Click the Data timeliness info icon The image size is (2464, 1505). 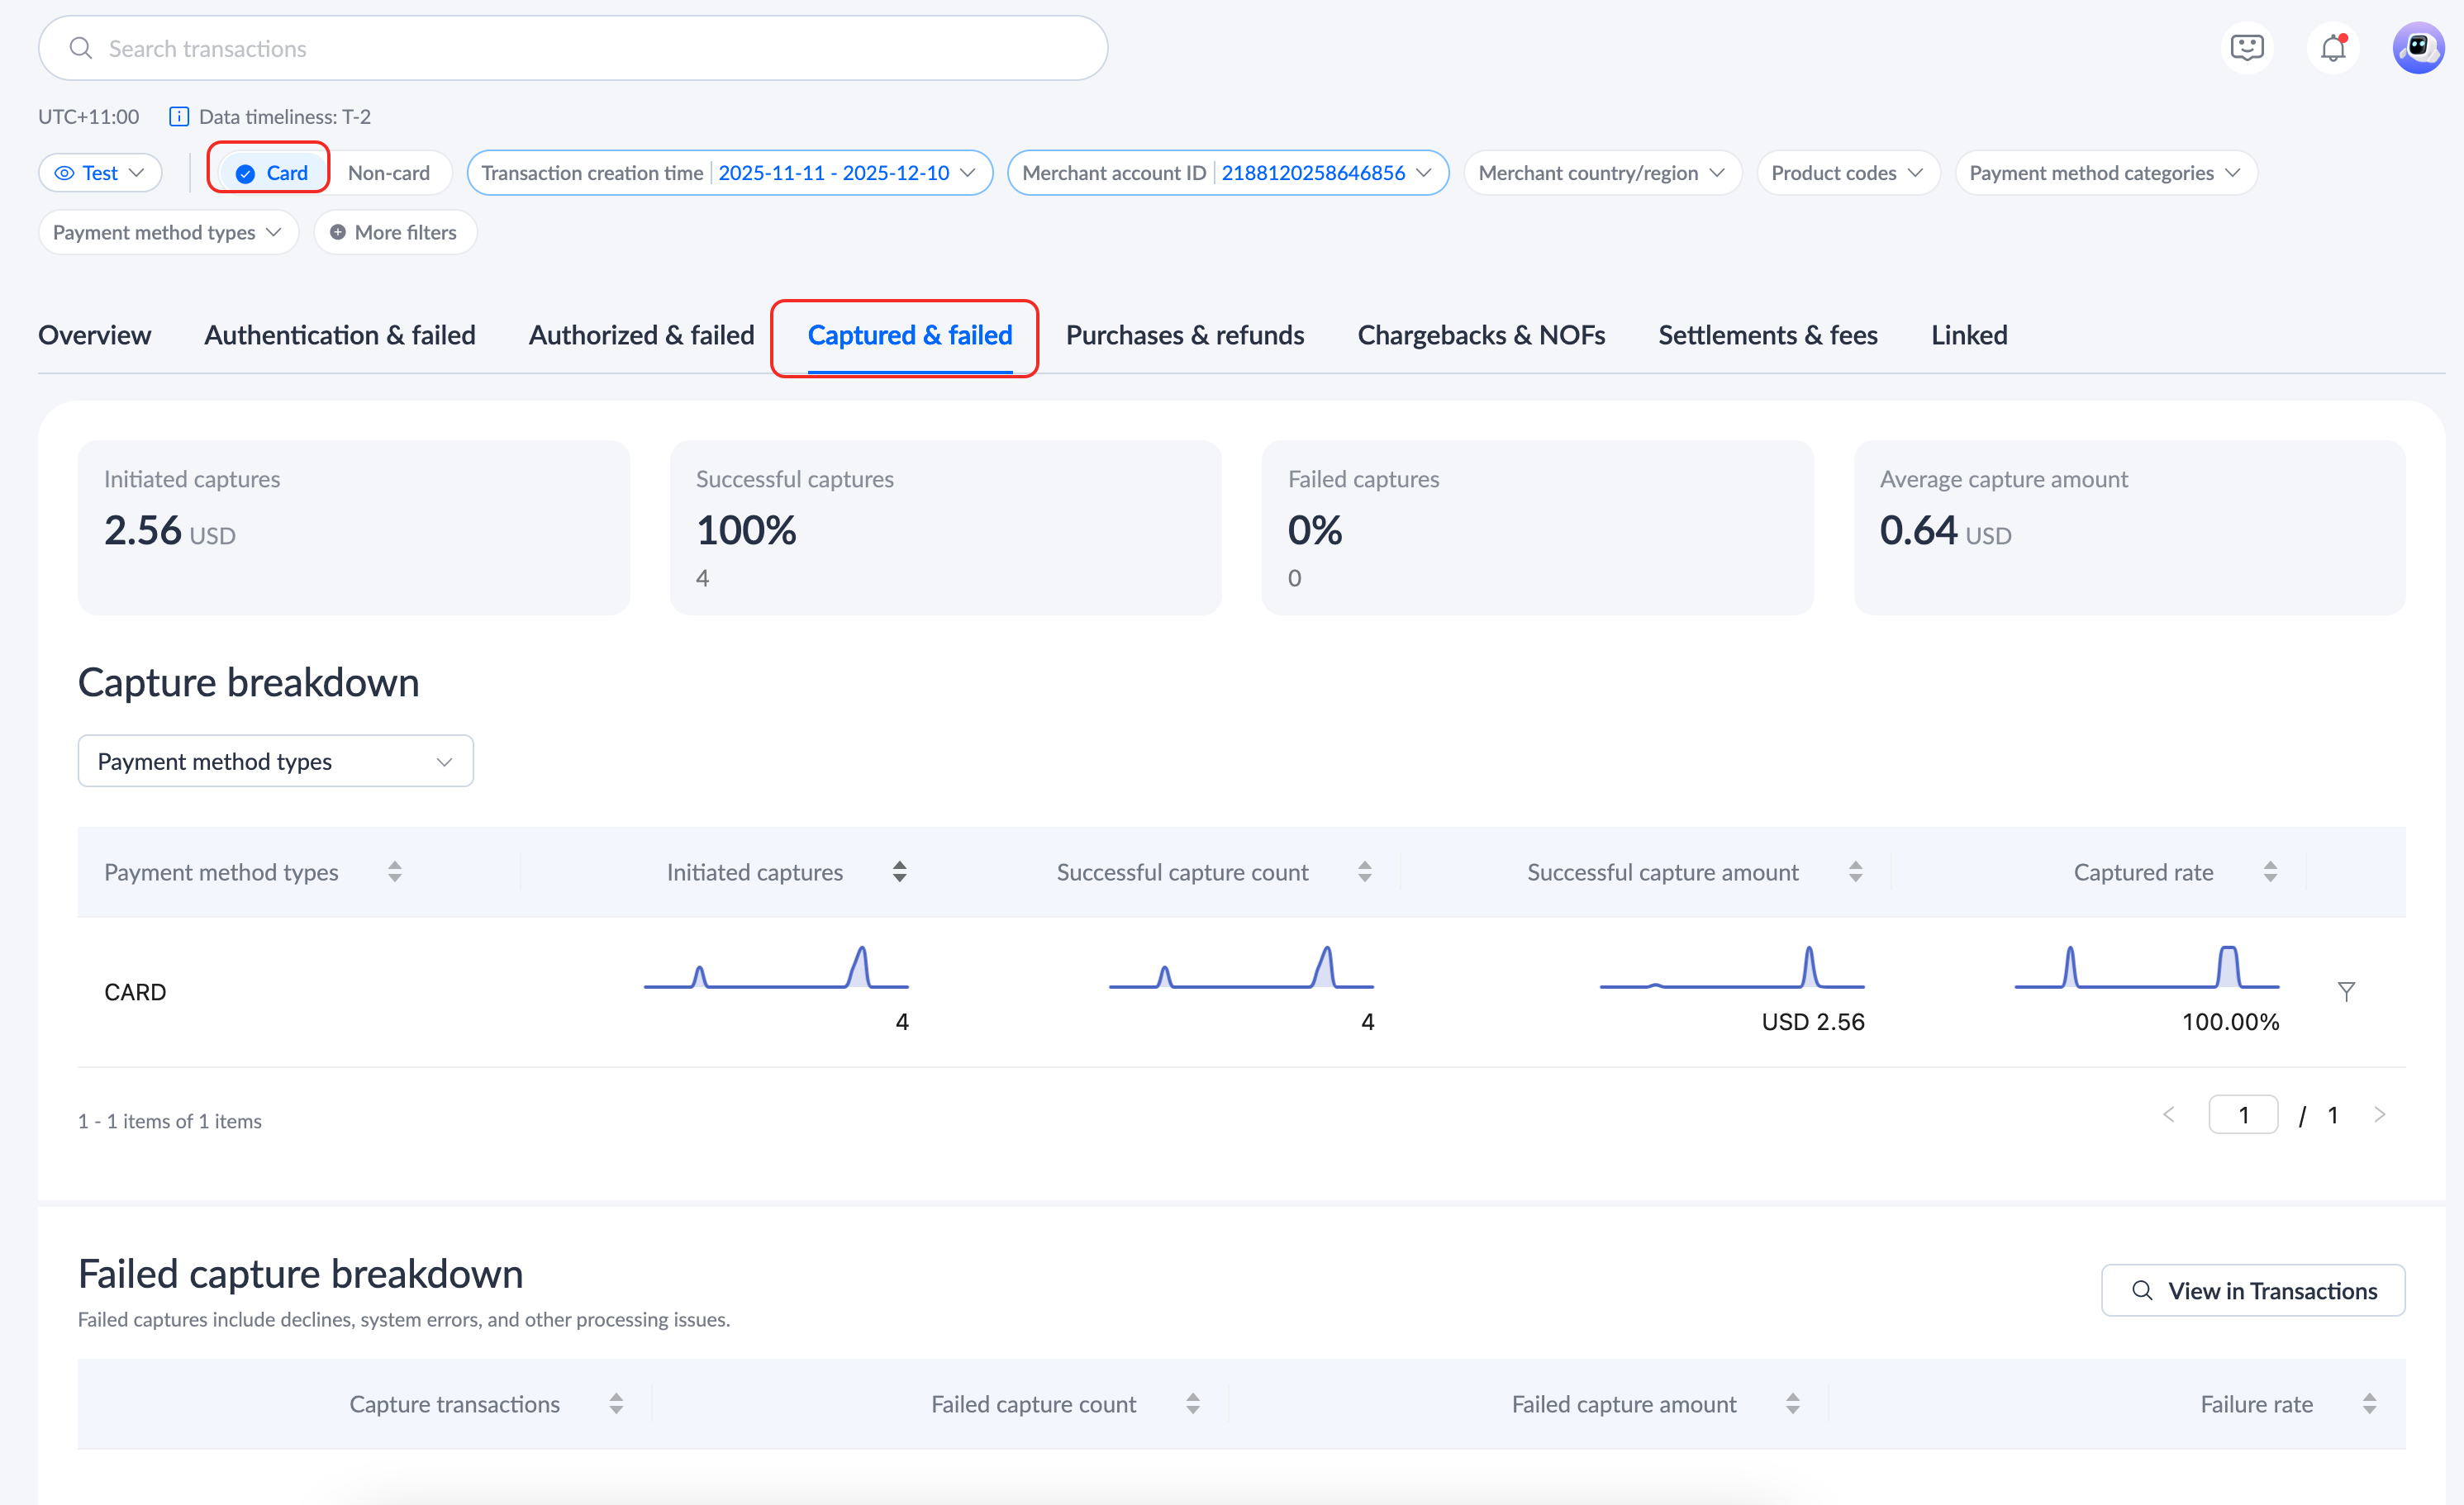point(179,117)
